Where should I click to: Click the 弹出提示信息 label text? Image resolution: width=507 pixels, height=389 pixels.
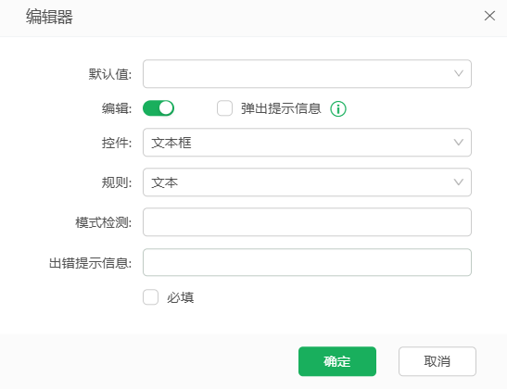tap(281, 108)
